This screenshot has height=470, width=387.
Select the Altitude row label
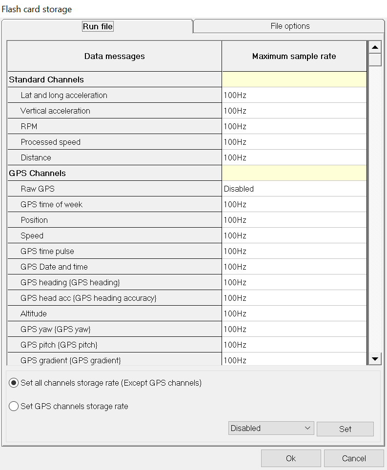tap(34, 313)
